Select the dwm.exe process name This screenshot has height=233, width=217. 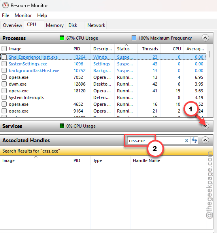[x=17, y=84]
